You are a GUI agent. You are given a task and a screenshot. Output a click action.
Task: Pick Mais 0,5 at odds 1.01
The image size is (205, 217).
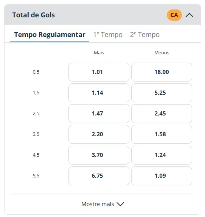(x=99, y=72)
